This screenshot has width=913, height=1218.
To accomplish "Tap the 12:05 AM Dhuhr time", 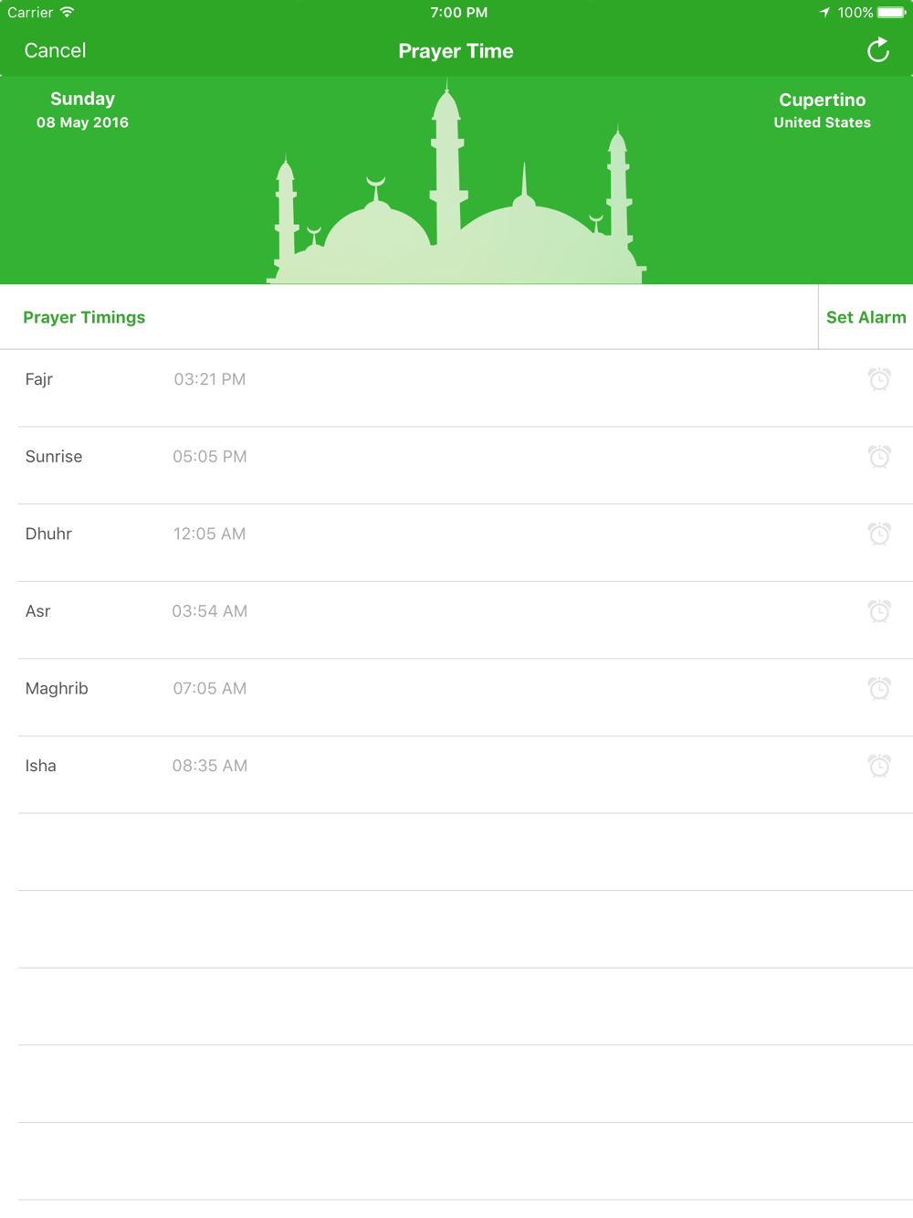I will (x=209, y=534).
